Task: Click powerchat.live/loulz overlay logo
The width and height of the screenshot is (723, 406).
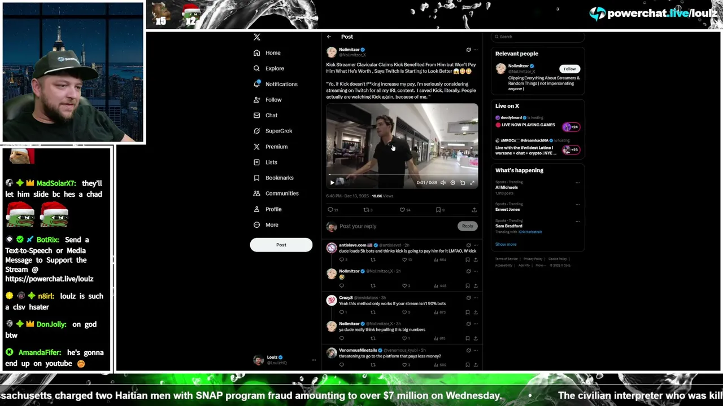Action: click(653, 14)
